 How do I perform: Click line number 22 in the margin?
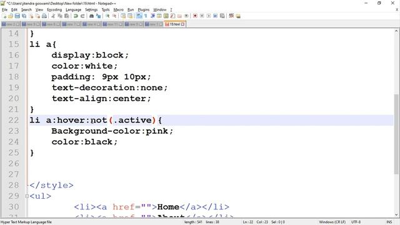[x=14, y=120]
